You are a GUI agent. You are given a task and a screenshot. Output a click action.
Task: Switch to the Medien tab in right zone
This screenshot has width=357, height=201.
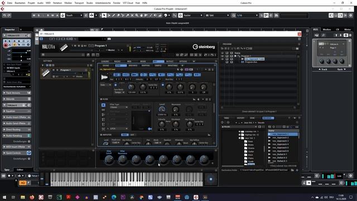coord(327,30)
